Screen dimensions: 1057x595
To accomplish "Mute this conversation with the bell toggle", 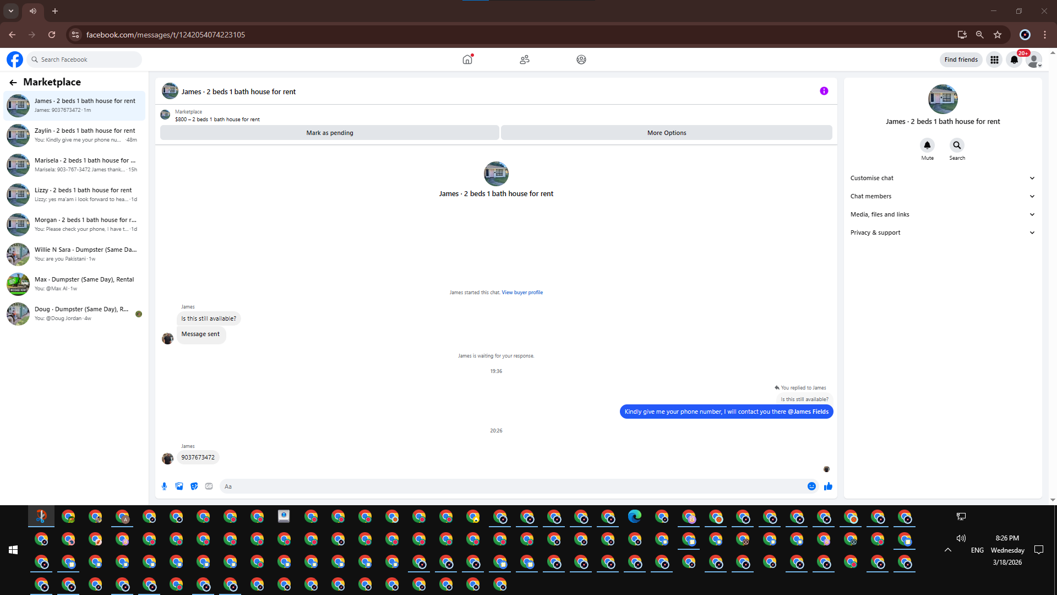I will 927,145.
